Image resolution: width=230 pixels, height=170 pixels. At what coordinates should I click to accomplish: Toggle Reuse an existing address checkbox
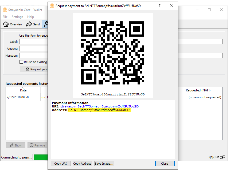[x=21, y=62]
